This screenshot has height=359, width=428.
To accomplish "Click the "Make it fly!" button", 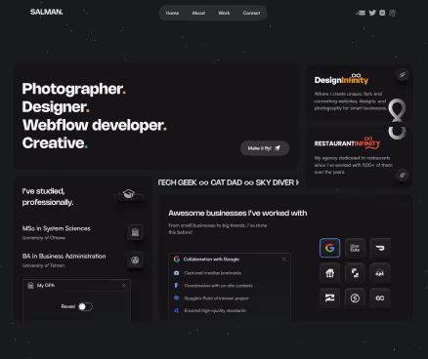I will [265, 148].
